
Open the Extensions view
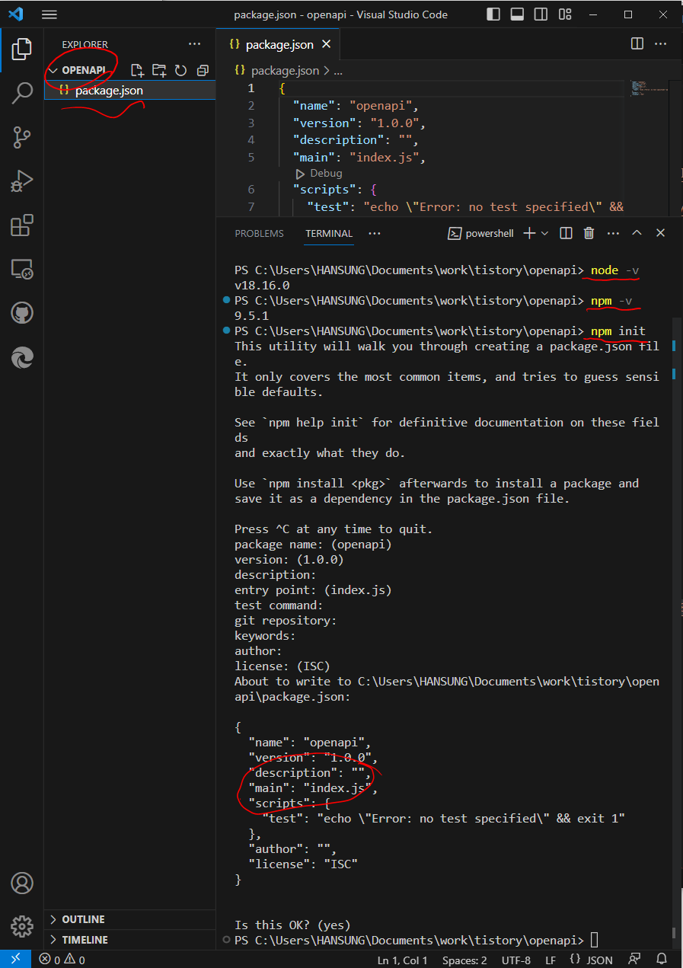[x=22, y=225]
